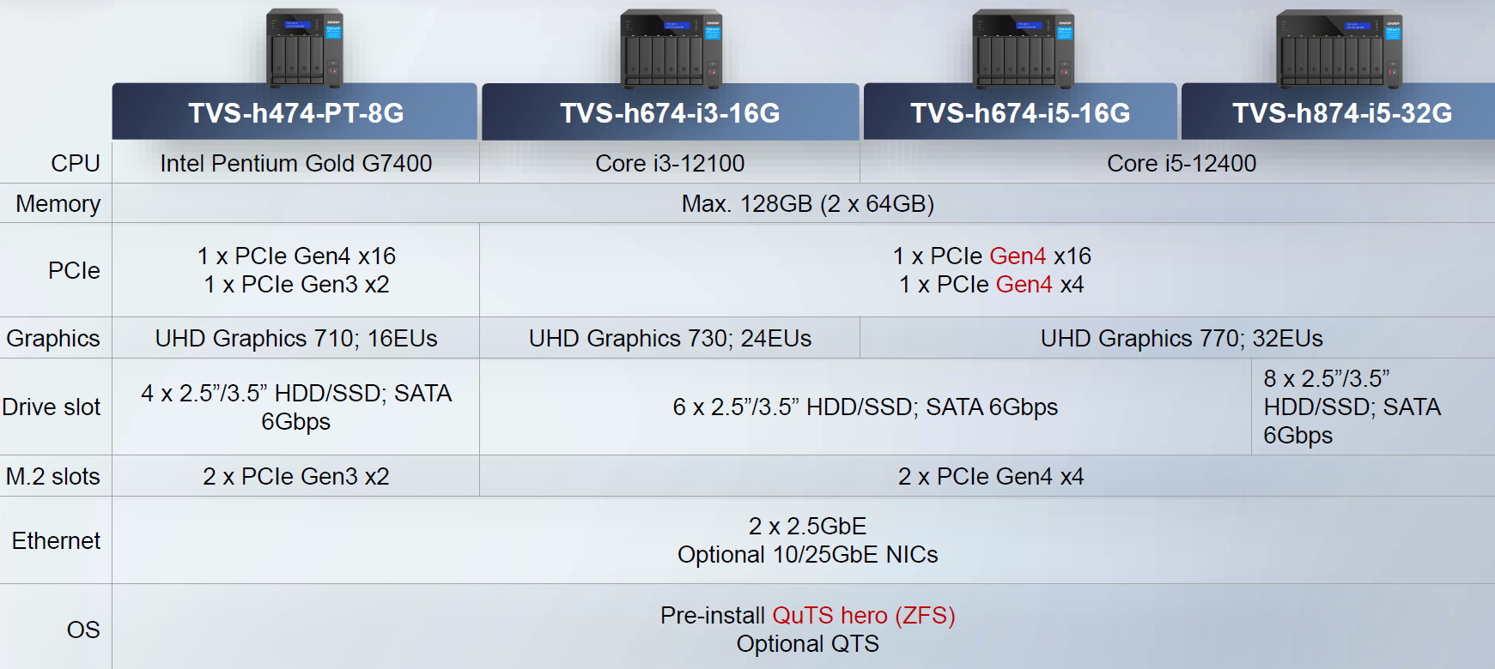Click the Core i5-12400 cell
This screenshot has width=1495, height=669.
click(1181, 163)
